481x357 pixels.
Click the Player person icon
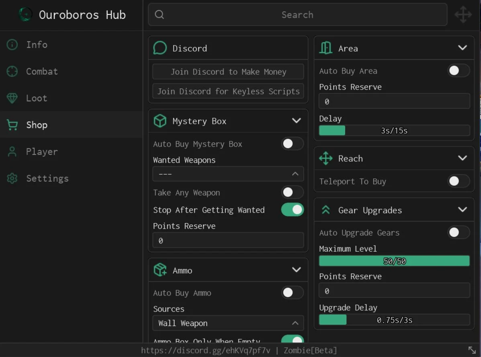12,152
